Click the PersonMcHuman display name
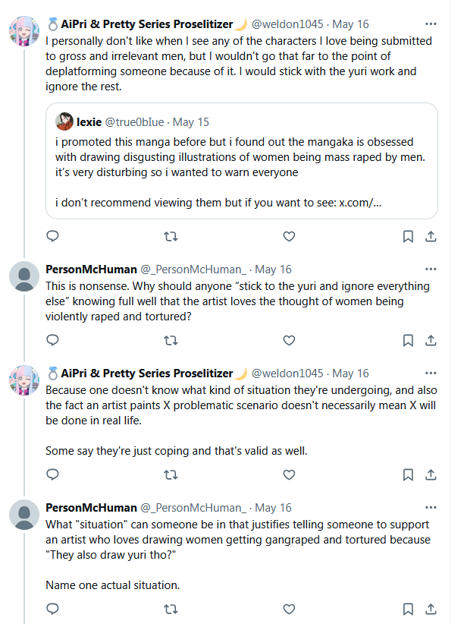The height and width of the screenshot is (624, 464). tap(91, 269)
